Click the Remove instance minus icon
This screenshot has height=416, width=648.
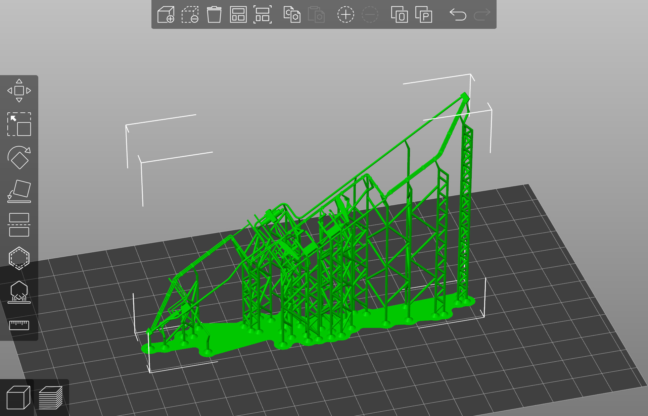[370, 15]
